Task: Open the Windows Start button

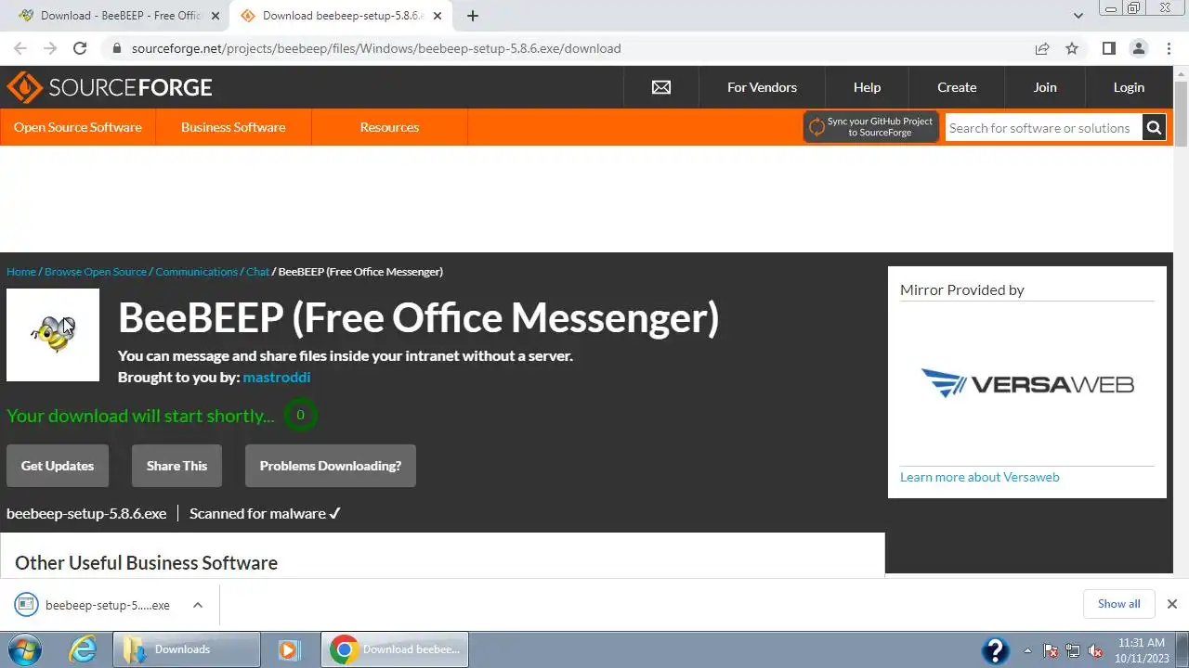Action: (x=23, y=649)
